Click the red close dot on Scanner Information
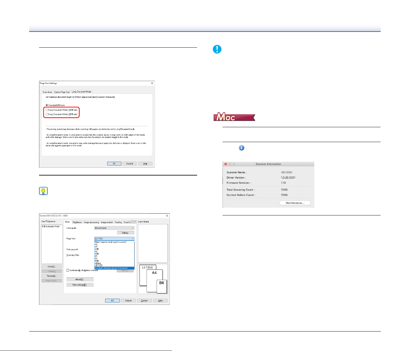 tap(226, 164)
